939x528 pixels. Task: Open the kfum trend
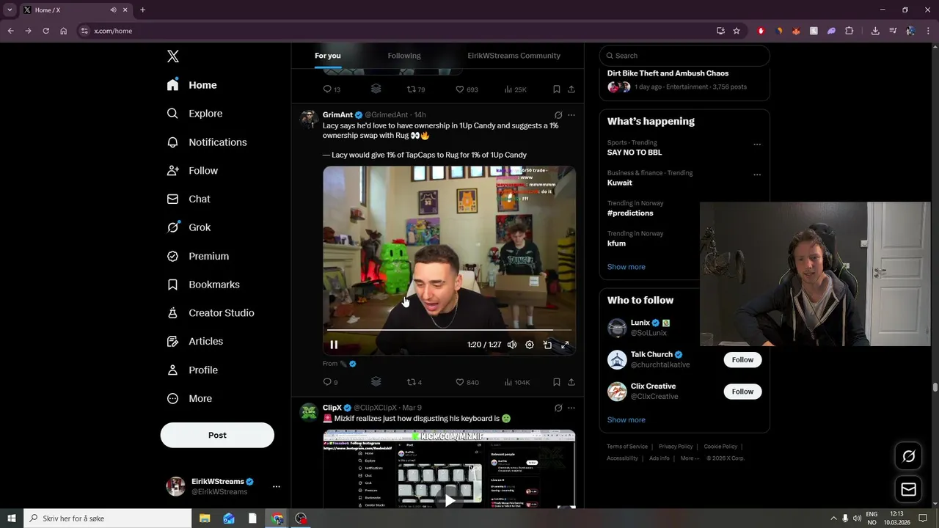coord(616,243)
